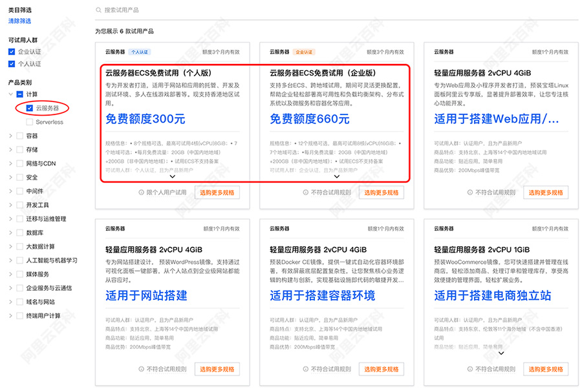The image size is (582, 389).
Task: Click 选购更多规格 on 适用于搭建Web应用 card
Action: (x=546, y=193)
